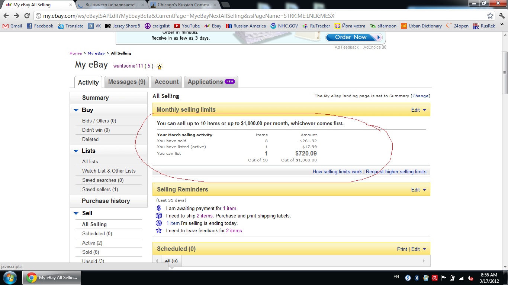The height and width of the screenshot is (285, 508).
Task: Open Chrome's wrench settings menu
Action: coord(501,16)
